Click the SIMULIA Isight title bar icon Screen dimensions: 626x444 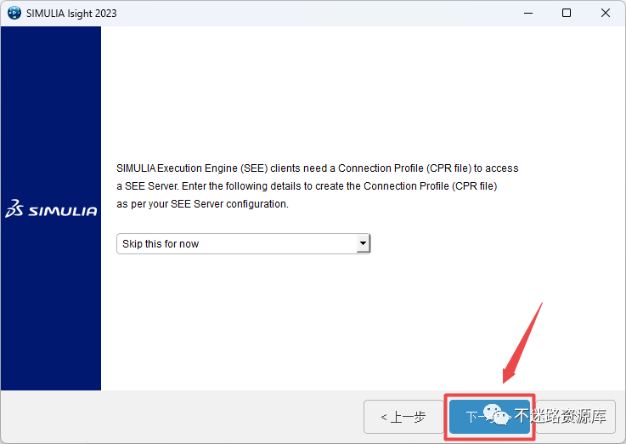[14, 14]
